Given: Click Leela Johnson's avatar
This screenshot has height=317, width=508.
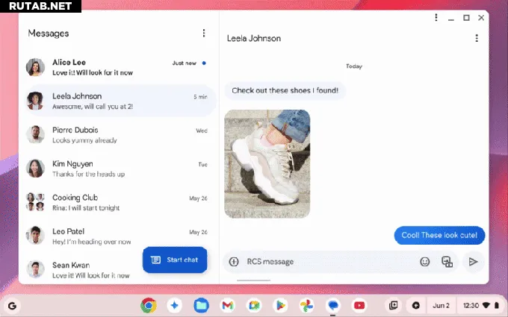Looking at the screenshot, I should tap(35, 101).
